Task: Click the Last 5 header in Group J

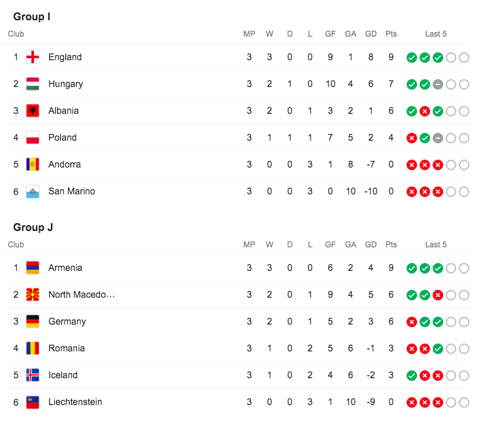Action: (436, 245)
